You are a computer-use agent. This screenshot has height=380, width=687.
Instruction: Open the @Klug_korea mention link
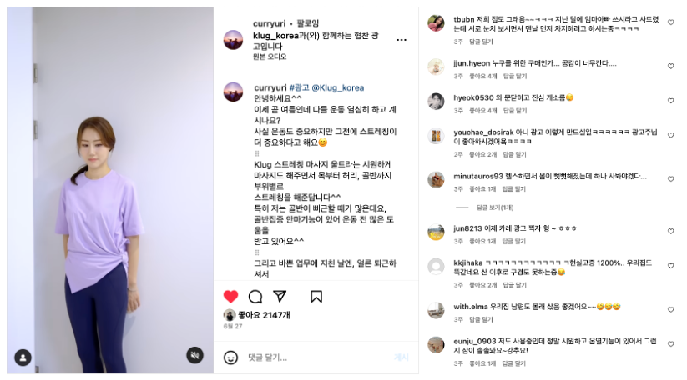pyautogui.click(x=337, y=87)
